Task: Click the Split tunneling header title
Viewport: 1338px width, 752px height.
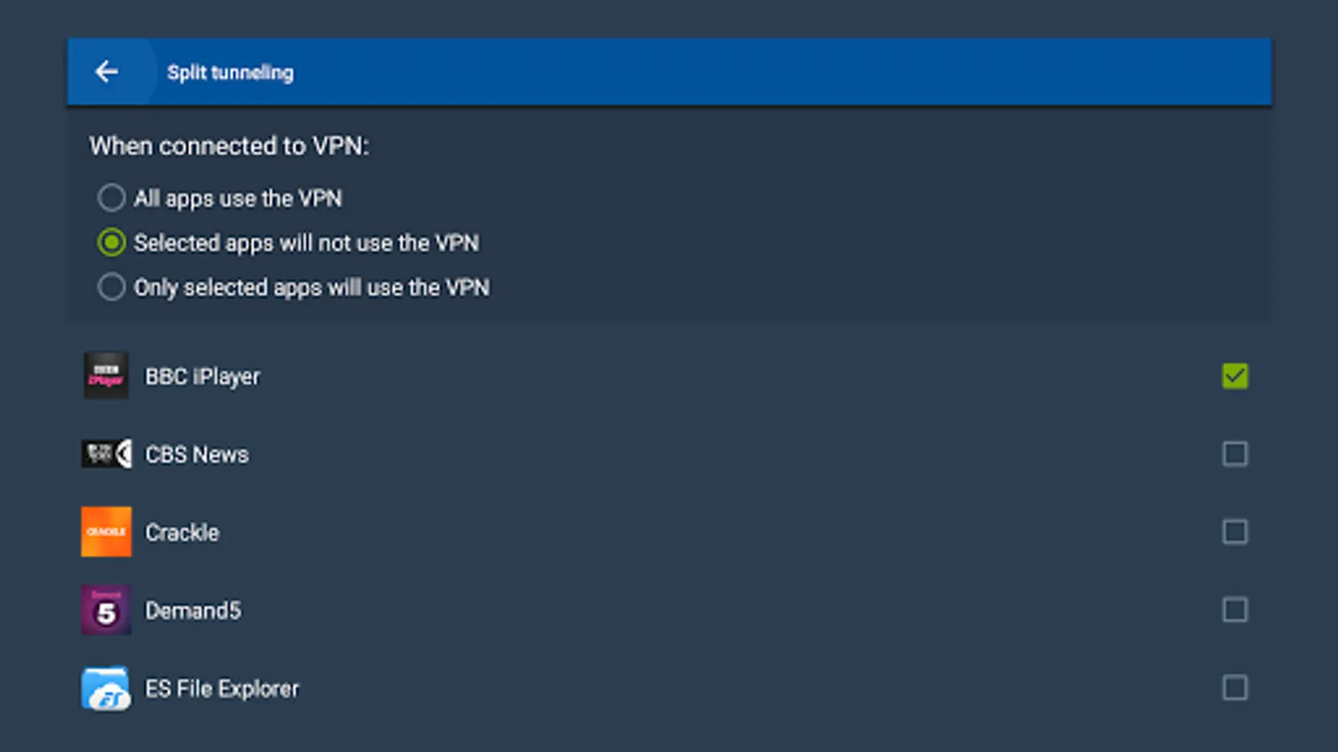Action: [x=230, y=73]
